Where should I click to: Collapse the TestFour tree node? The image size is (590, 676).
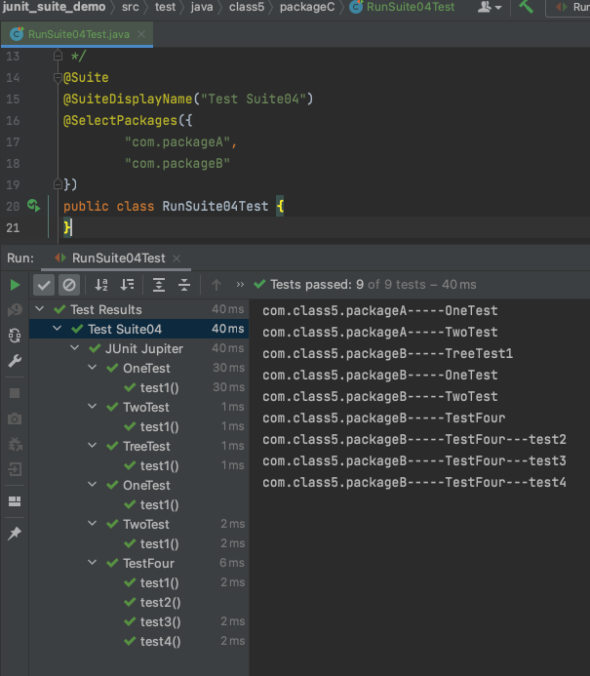pyautogui.click(x=93, y=563)
